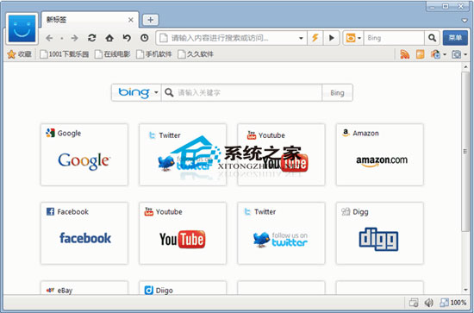
Task: Click the Diigo favicon on tile
Action: (x=149, y=290)
